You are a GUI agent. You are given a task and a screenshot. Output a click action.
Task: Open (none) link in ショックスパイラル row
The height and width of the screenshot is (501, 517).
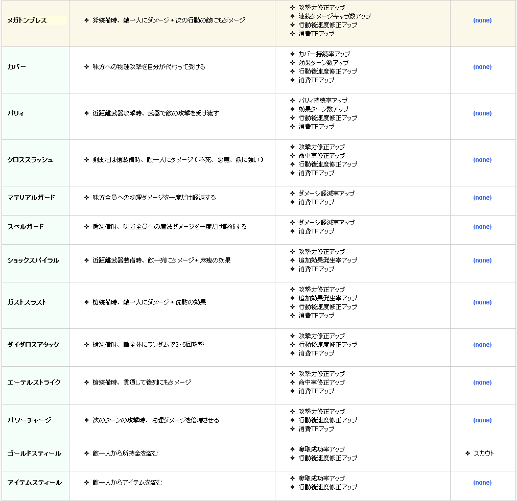pyautogui.click(x=482, y=260)
